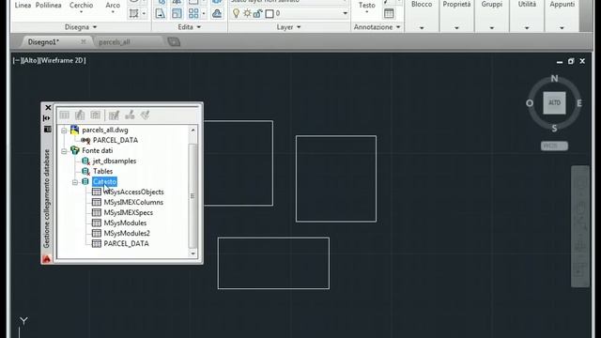Click layer 0 color swatch square

tap(270, 14)
